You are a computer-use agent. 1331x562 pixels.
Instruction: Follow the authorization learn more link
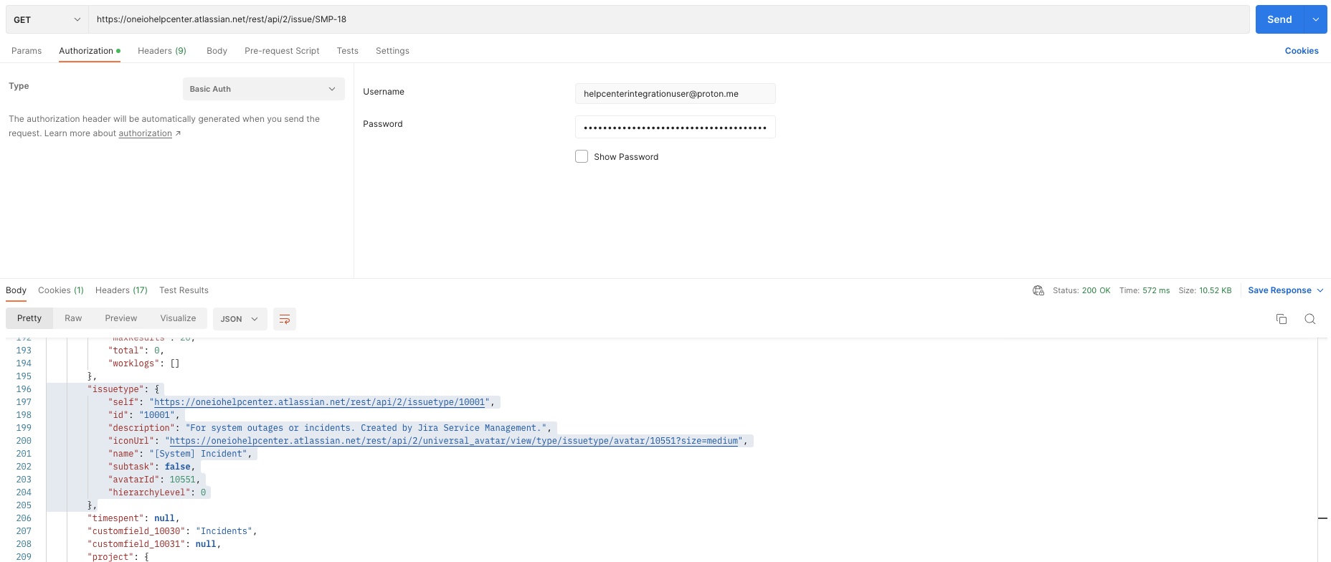coord(145,133)
